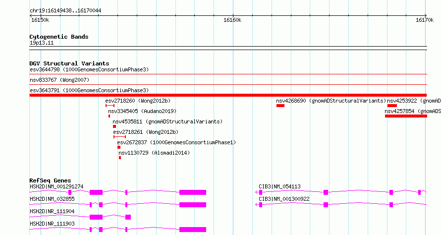The image size is (441, 235).
Task: Select the long red nsv4257854 bar
Action: pyautogui.click(x=406, y=116)
